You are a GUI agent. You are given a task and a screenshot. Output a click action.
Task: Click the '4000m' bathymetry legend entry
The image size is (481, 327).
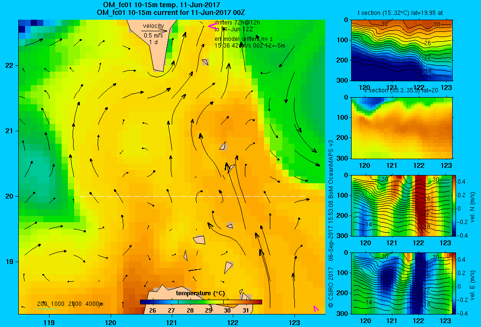[x=94, y=304]
